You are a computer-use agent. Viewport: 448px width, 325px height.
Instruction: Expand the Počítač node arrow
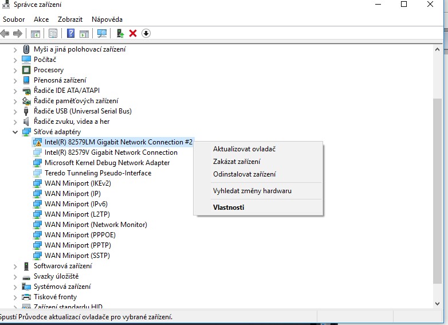click(x=15, y=60)
